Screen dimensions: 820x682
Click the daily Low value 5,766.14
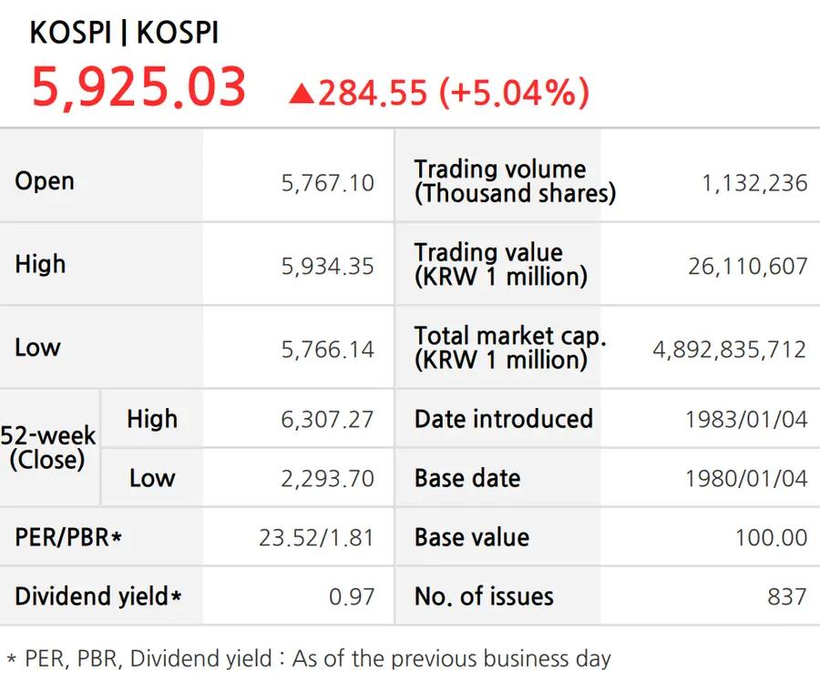pyautogui.click(x=328, y=350)
